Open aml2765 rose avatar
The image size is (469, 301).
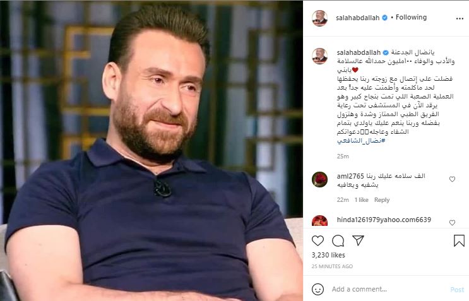pos(320,179)
